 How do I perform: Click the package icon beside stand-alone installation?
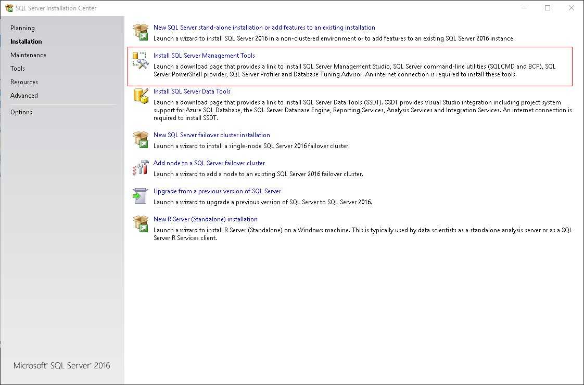(x=141, y=32)
